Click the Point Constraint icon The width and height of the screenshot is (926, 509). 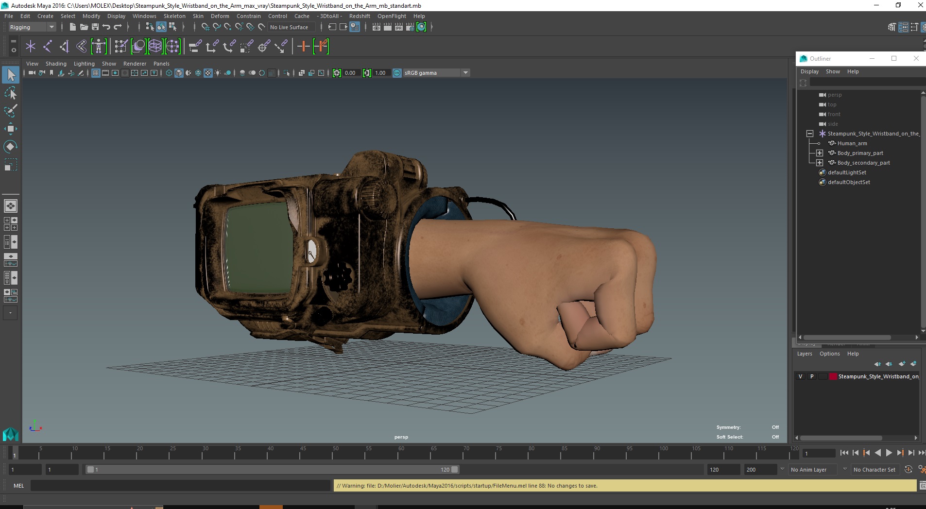point(212,47)
